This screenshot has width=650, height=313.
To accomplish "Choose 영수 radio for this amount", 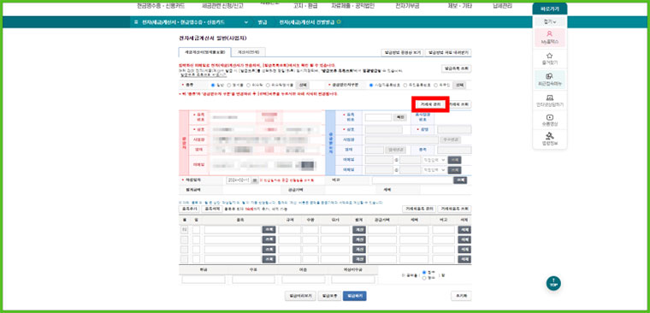I will pyautogui.click(x=423, y=278).
